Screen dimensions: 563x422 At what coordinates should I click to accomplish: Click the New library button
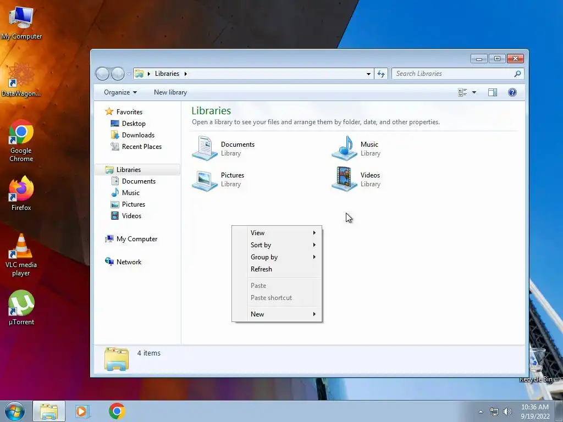170,92
